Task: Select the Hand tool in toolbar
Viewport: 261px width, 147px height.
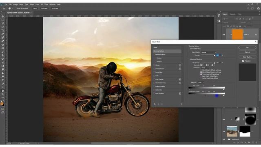Action: (3, 91)
